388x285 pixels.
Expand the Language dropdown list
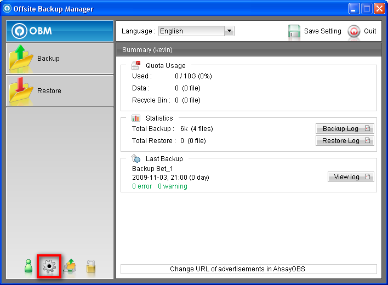point(229,31)
